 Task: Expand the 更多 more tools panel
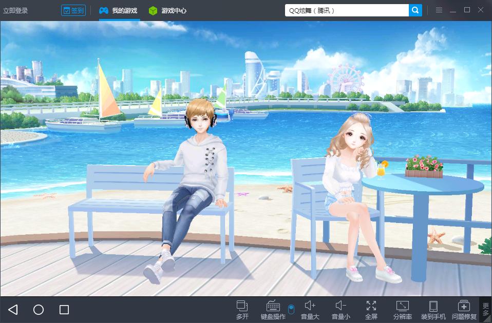tap(485, 310)
